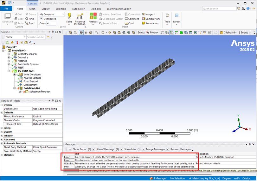Open the File menu button

(x=6, y=9)
